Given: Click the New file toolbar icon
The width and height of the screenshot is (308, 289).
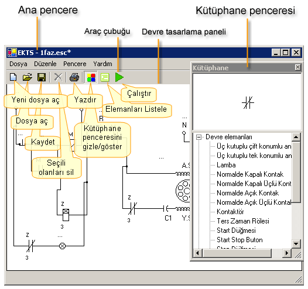Looking at the screenshot, I should [13, 77].
